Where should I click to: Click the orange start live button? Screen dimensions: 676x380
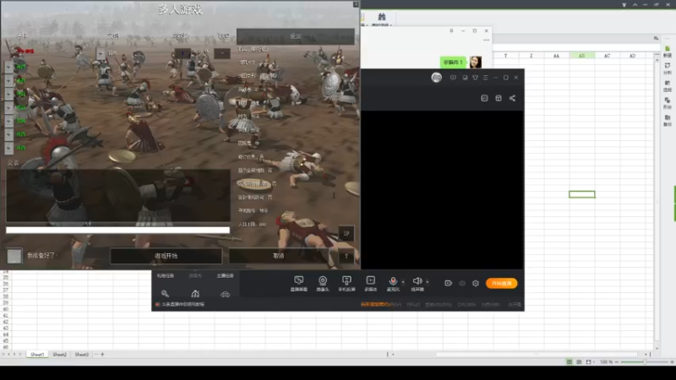click(x=501, y=283)
